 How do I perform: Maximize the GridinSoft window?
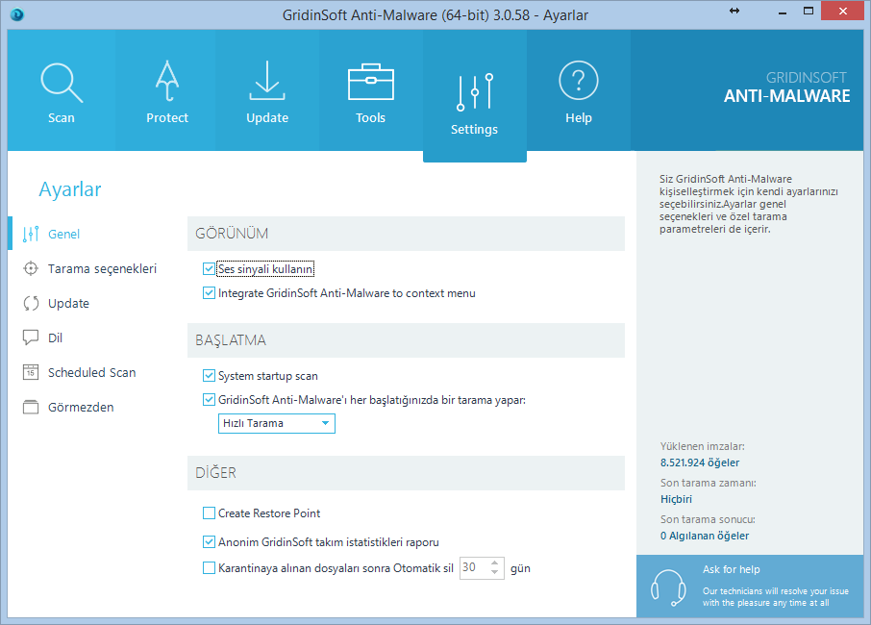click(809, 12)
